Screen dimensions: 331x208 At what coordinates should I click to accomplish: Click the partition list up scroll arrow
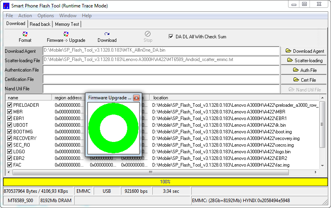(322, 98)
